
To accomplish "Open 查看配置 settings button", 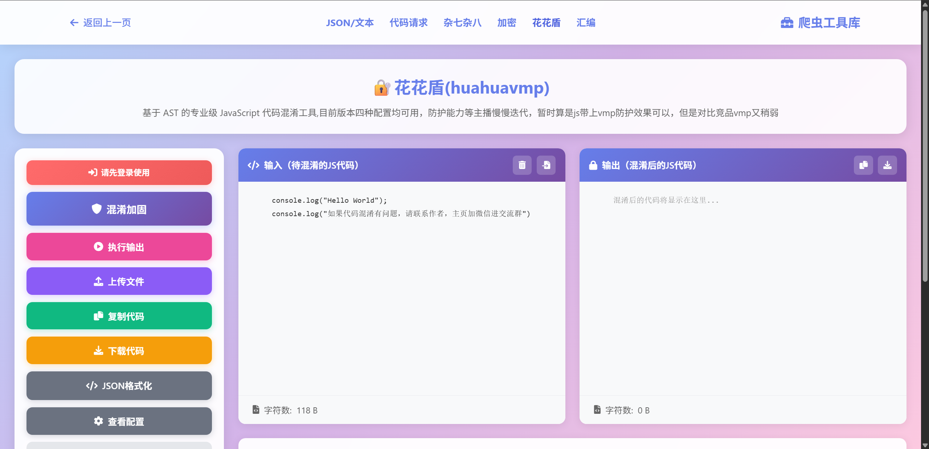I will coord(119,421).
